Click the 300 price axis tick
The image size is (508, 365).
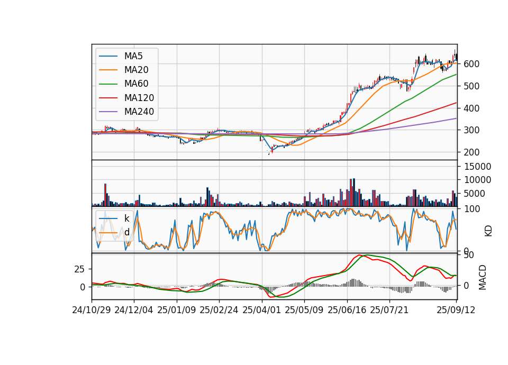click(471, 130)
